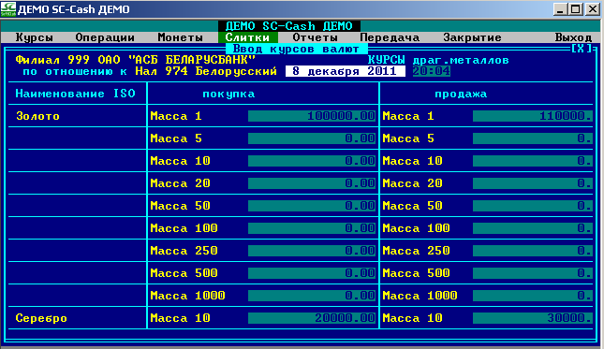Image resolution: width=604 pixels, height=349 pixels.
Task: Select gold Масса 10 purchase rate field
Action: click(312, 161)
